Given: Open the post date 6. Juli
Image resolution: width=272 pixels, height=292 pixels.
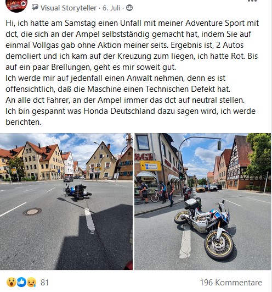Looking at the screenshot, I should 111,8.
